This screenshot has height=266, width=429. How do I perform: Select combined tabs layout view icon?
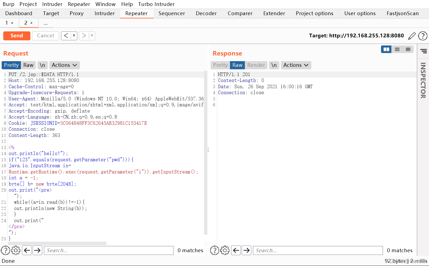(408, 49)
